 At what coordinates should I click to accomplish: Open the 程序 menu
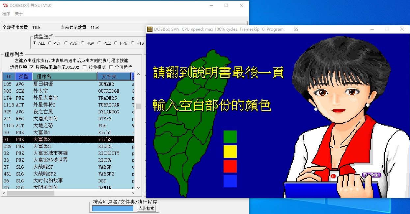[6, 14]
